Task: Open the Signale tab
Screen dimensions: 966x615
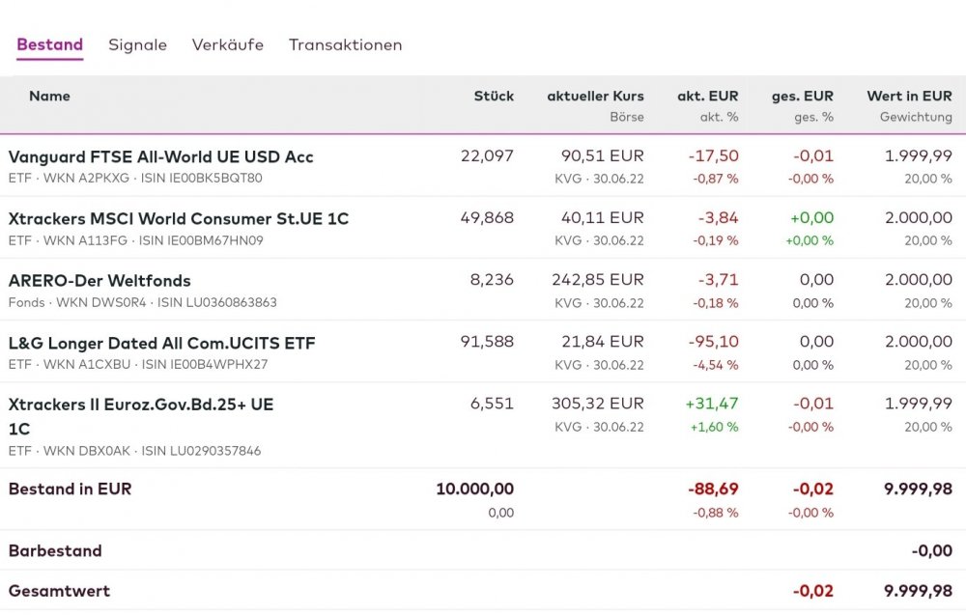Action: (137, 44)
